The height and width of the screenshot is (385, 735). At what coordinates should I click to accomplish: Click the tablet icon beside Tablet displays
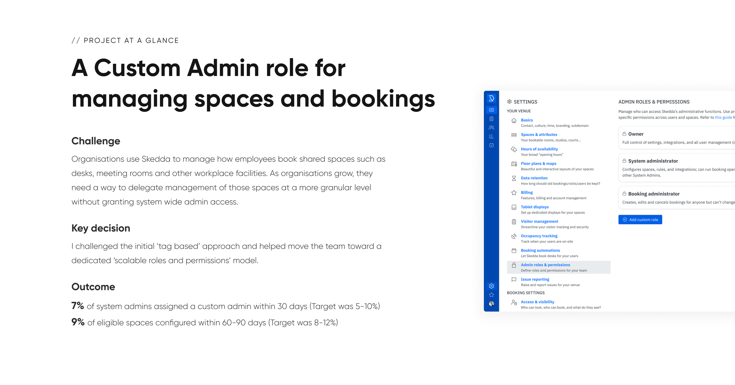(514, 207)
